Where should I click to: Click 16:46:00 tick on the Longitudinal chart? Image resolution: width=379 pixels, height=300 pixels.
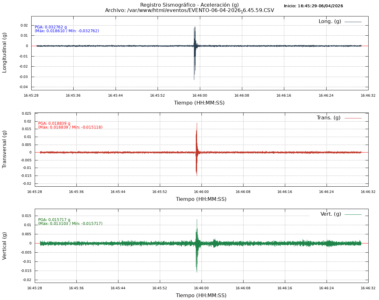(x=200, y=95)
